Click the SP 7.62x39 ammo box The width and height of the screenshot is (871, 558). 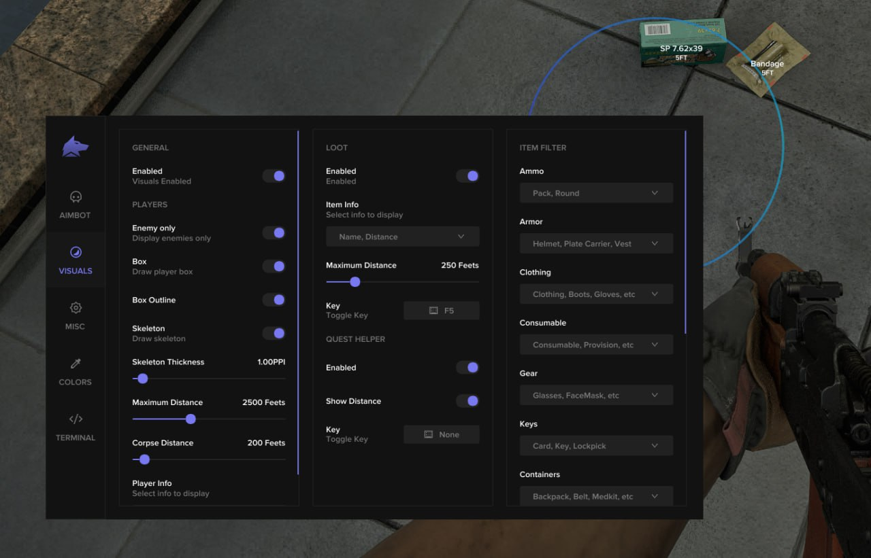click(683, 43)
